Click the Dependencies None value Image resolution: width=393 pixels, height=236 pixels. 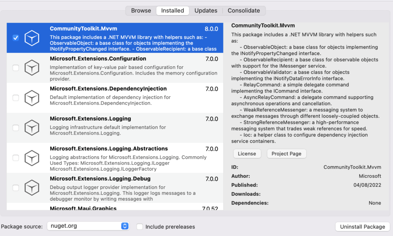375,203
